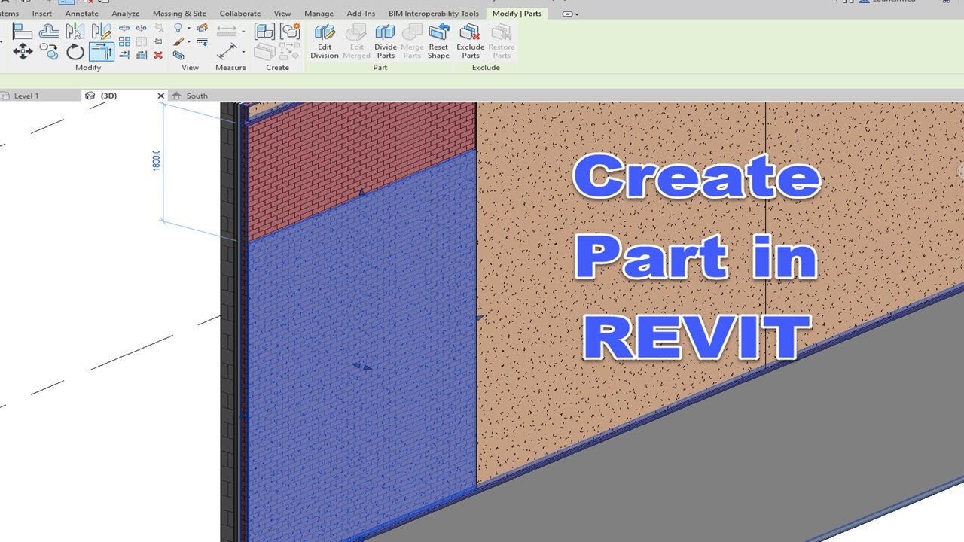
Task: Click the greyed Unpin tool
Action: point(159,28)
